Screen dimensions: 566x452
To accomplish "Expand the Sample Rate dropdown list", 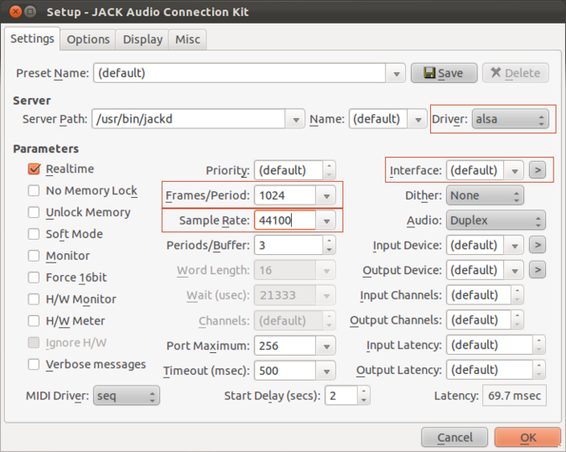I will [x=326, y=221].
